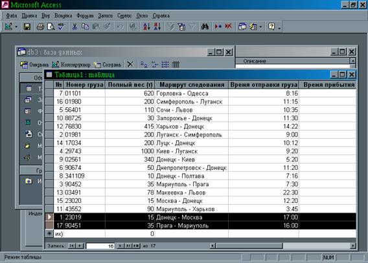
Task: Click the horizontal scrollbar thumb of the table
Action: pos(249,246)
